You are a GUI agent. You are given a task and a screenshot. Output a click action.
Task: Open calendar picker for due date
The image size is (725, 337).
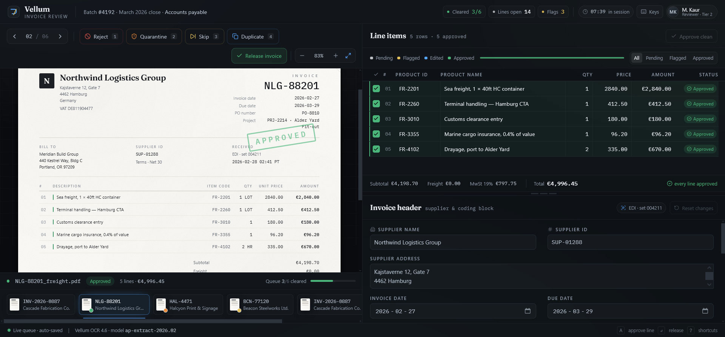pos(705,311)
